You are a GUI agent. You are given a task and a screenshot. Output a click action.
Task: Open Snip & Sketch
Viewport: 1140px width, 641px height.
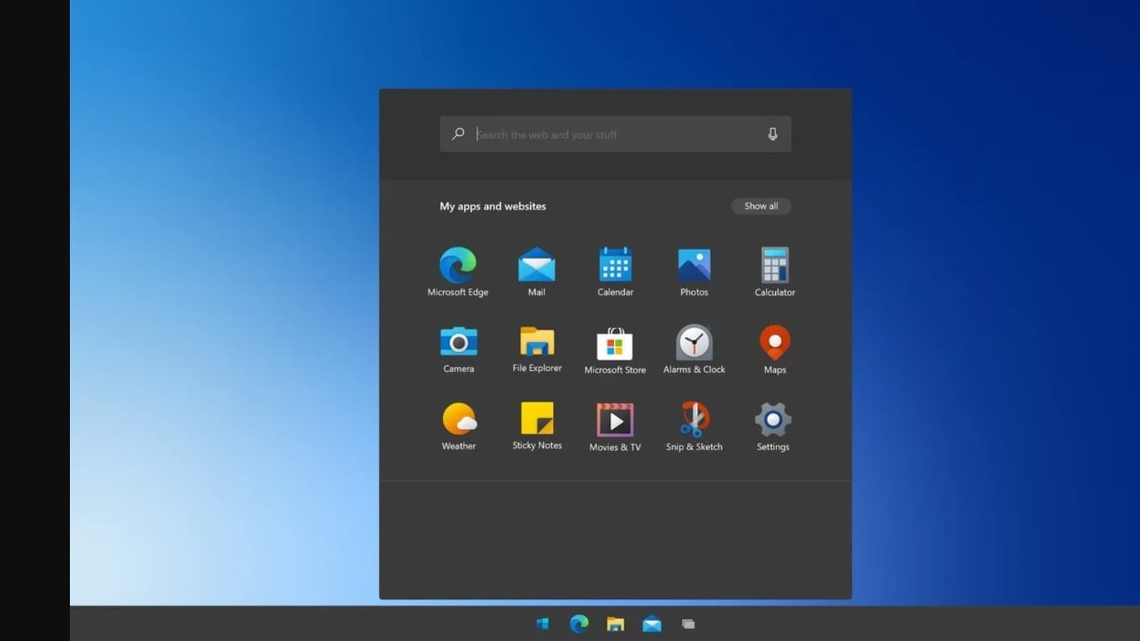[694, 427]
